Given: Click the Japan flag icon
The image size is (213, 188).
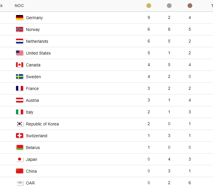Looking at the screenshot, I should tap(20, 159).
